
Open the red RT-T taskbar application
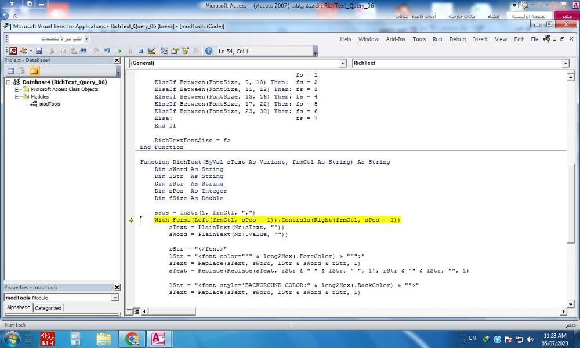coord(48,339)
